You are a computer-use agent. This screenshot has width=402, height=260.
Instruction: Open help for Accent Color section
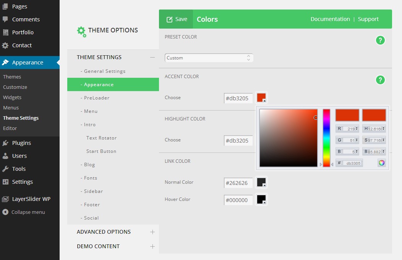380,80
